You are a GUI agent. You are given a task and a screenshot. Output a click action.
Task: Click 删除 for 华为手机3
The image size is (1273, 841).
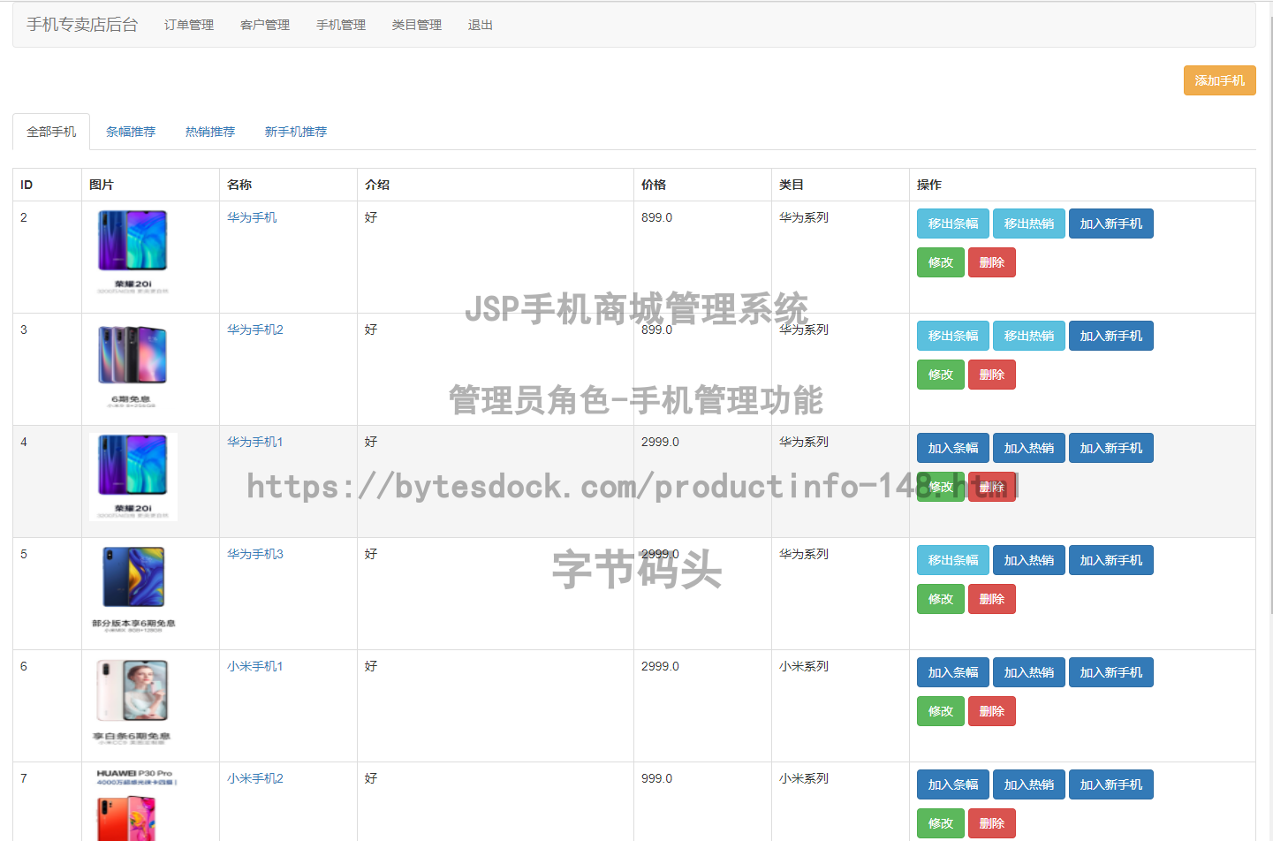[992, 599]
